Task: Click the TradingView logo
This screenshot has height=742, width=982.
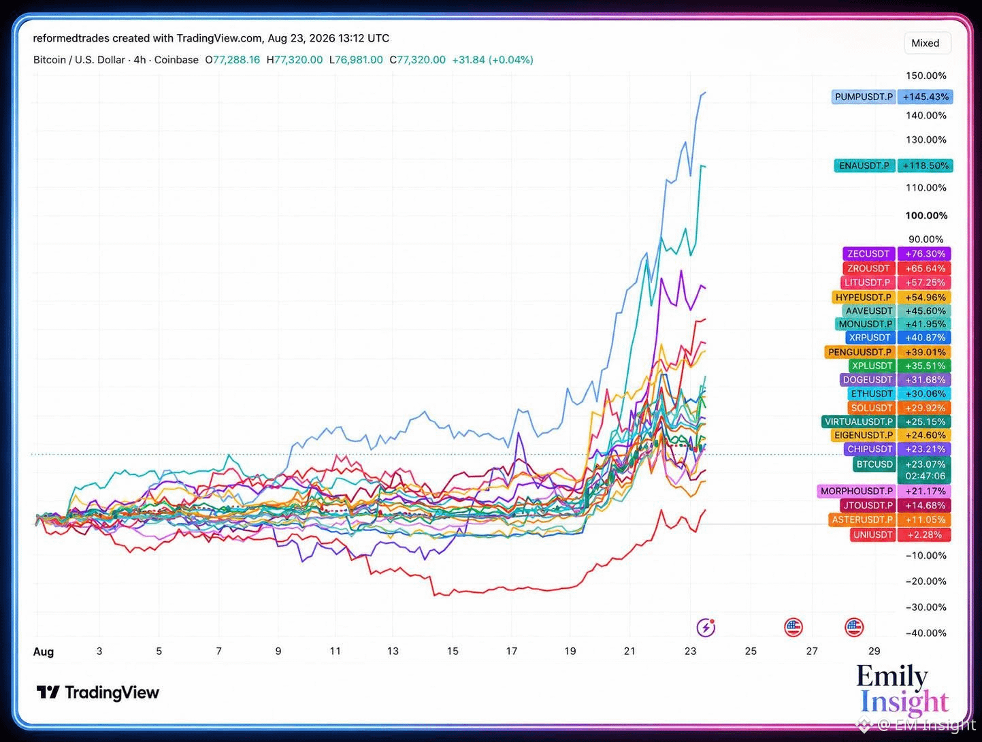Action: tap(97, 692)
